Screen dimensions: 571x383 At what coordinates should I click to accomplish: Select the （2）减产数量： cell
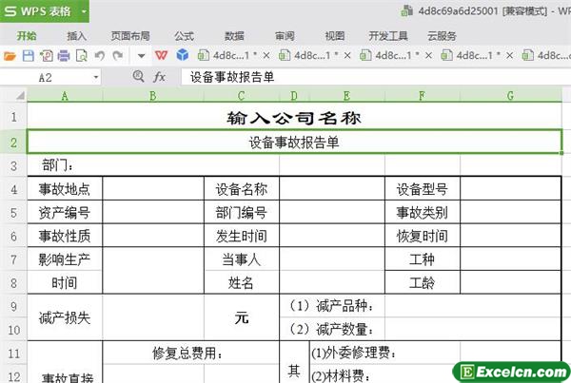[332, 329]
